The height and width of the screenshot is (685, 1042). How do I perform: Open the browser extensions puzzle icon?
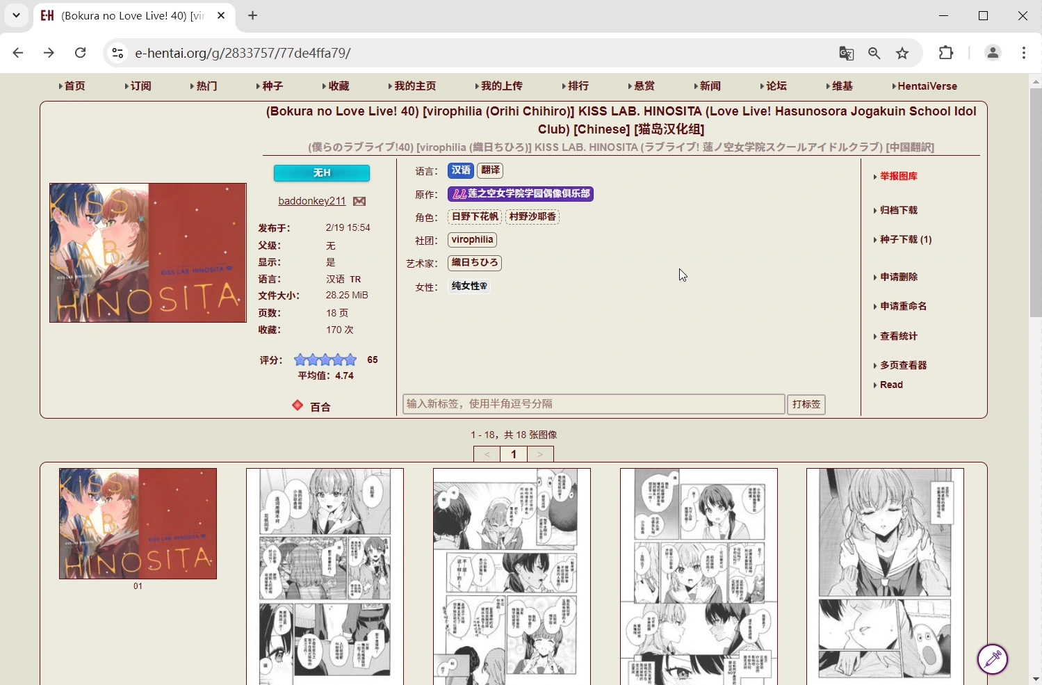pyautogui.click(x=946, y=53)
